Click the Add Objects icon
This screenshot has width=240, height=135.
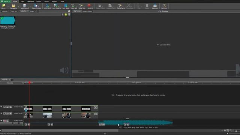(x=56, y=6)
